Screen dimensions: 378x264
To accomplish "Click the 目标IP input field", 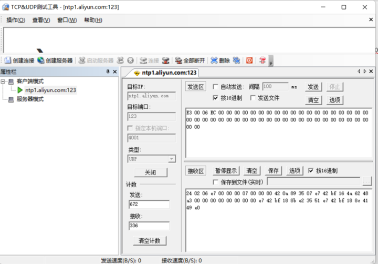I will (151, 96).
